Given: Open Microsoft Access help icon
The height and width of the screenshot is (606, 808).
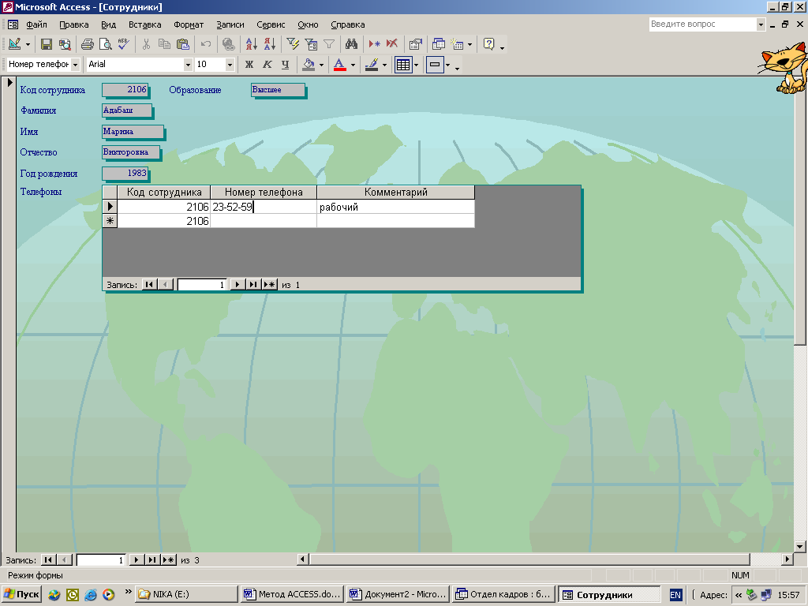Looking at the screenshot, I should pos(489,44).
